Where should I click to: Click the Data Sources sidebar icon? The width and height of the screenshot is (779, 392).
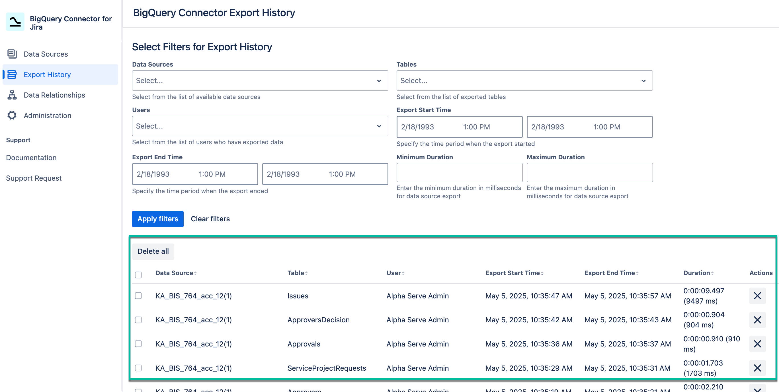(11, 54)
